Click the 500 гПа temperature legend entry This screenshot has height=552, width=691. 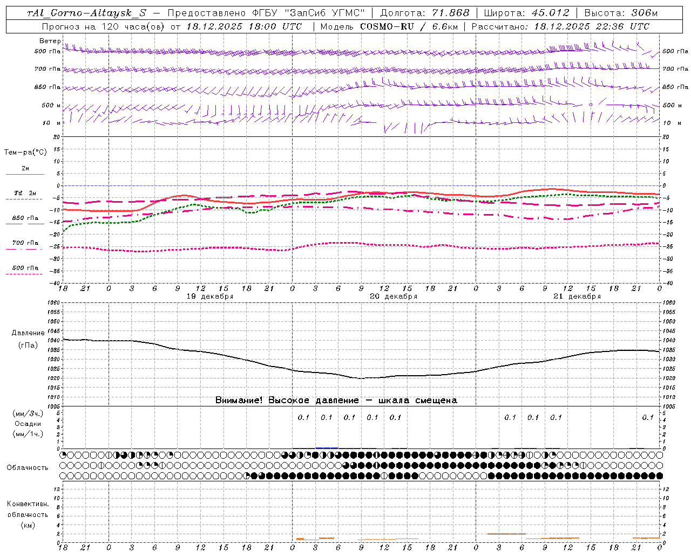[25, 267]
